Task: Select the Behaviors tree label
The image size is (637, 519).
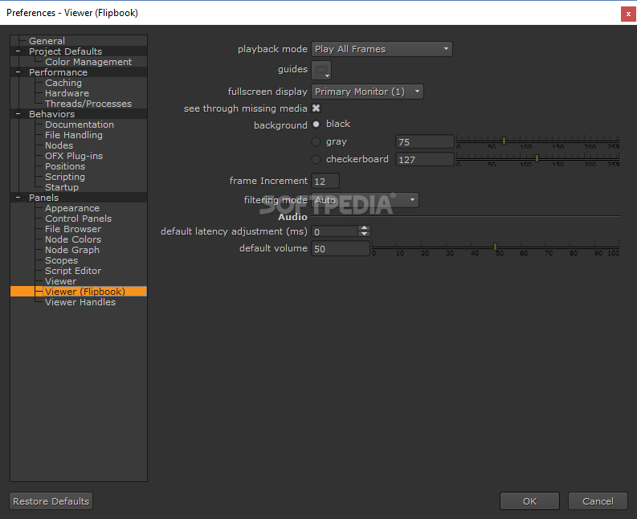Action: pos(51,114)
